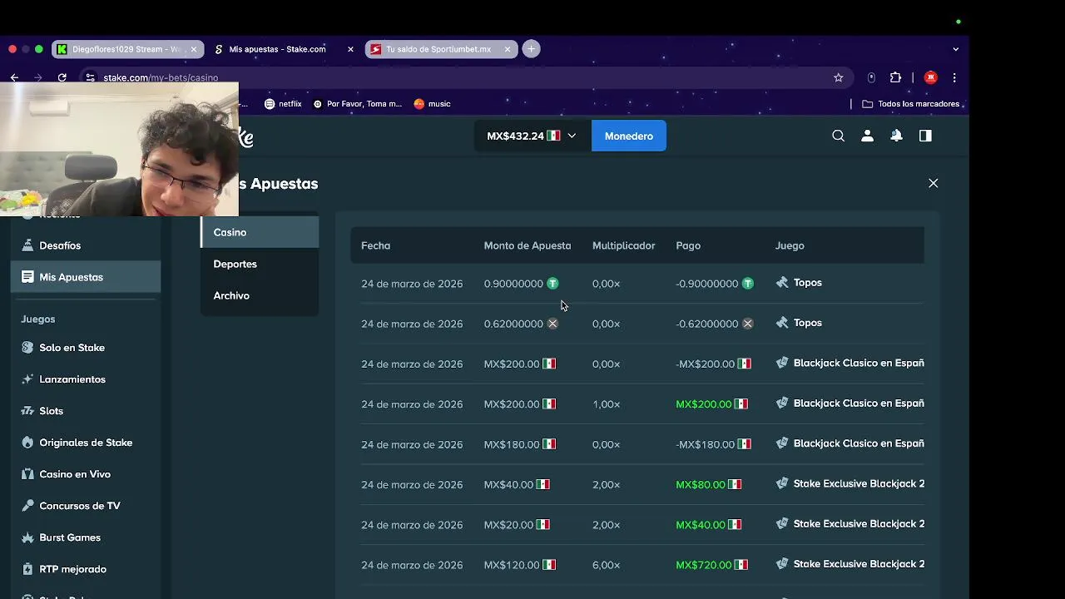Viewport: 1065px width, 599px height.
Task: Open a new browser tab
Action: point(531,49)
